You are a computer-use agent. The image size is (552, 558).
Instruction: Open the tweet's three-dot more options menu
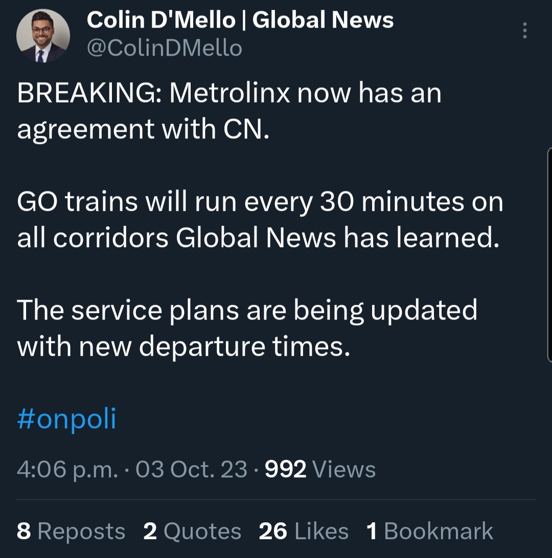524,31
